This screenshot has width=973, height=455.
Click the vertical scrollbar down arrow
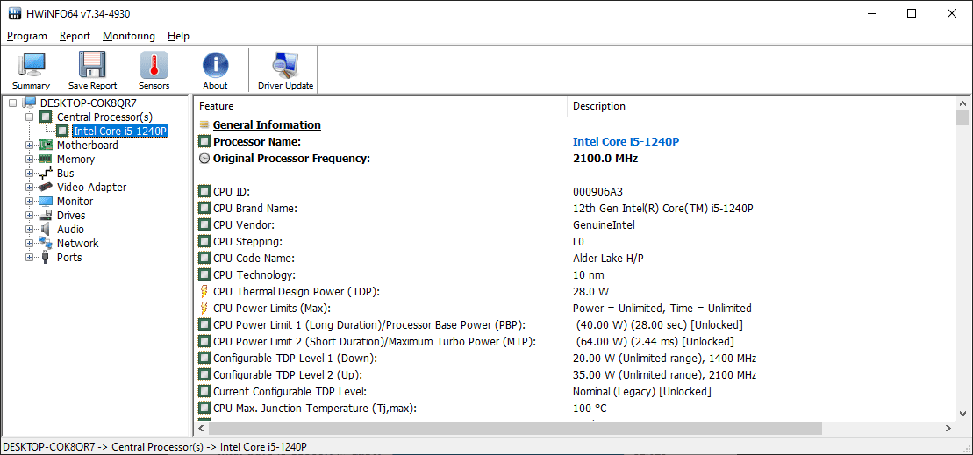point(963,413)
